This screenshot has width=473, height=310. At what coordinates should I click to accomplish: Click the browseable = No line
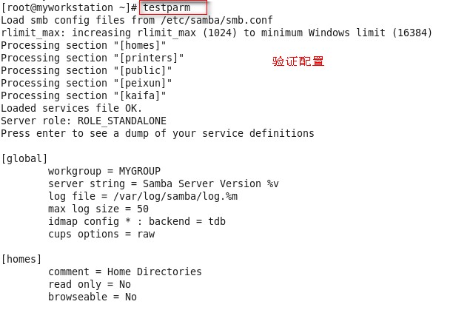tap(93, 297)
